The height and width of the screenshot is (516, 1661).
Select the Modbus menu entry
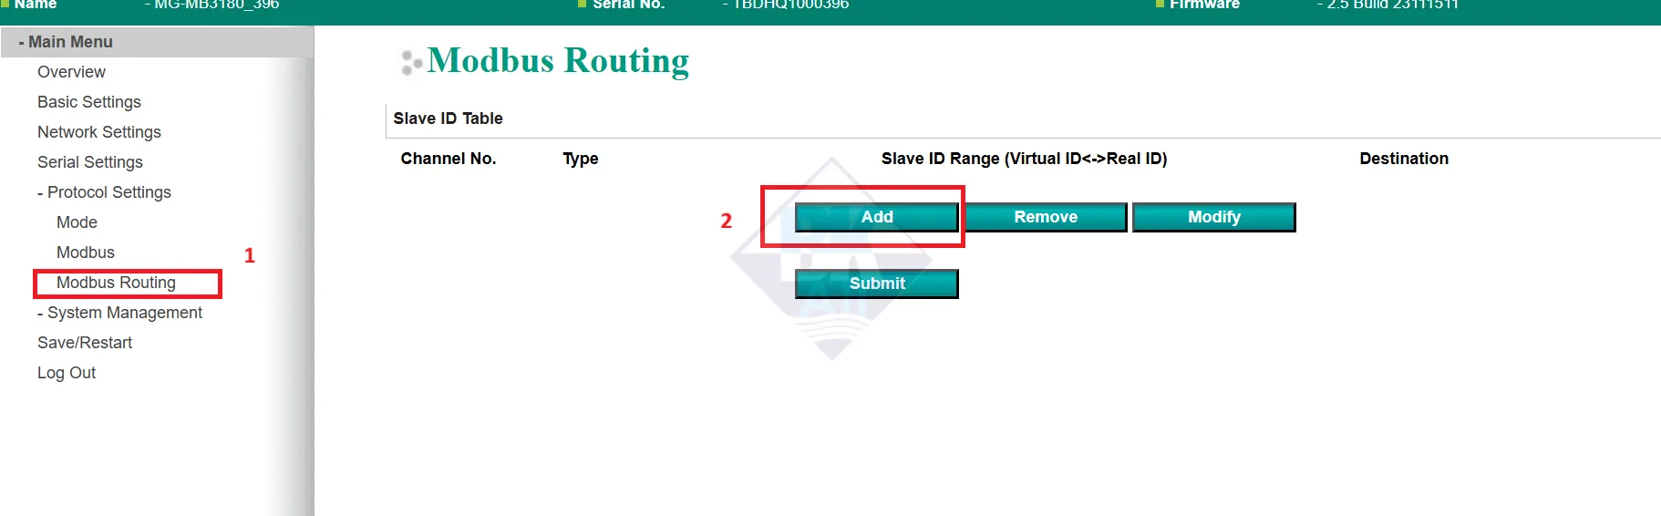click(86, 253)
